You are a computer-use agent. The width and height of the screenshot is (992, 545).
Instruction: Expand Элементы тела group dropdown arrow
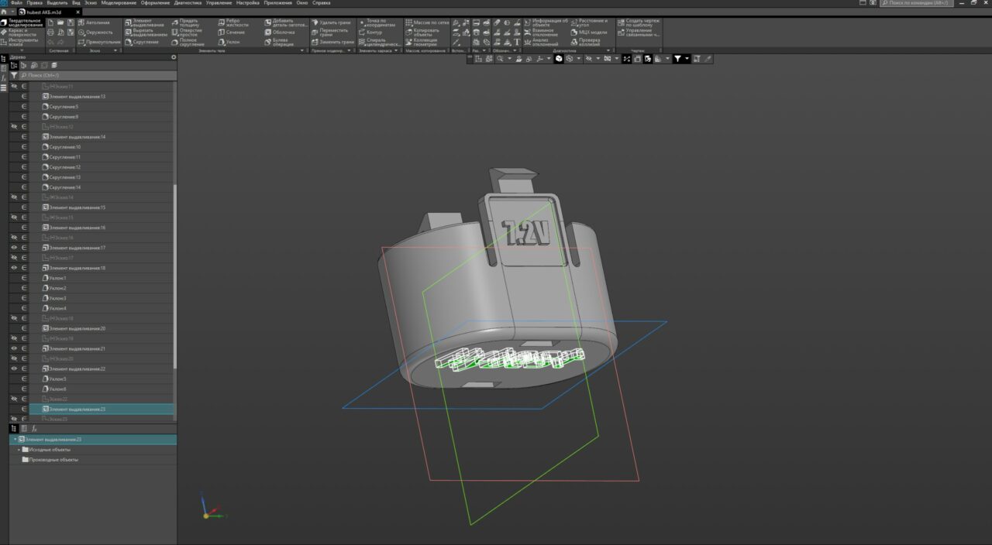(x=302, y=51)
